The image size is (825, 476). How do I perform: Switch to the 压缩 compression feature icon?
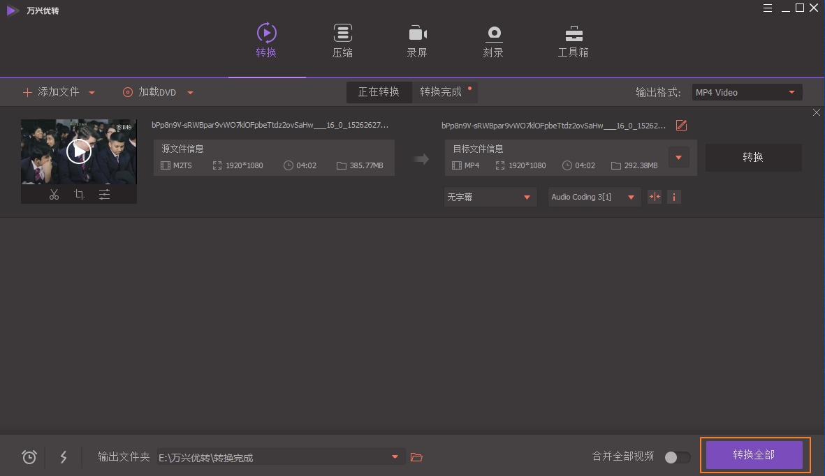tap(342, 40)
